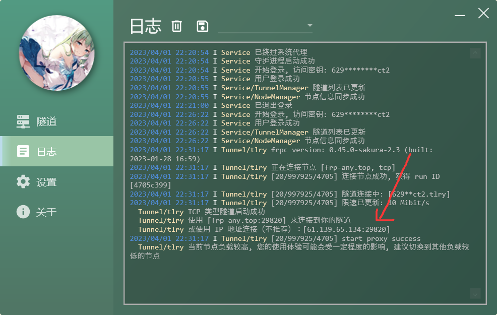Click the IP address 61.139.65.134:29820 in log
497x315 pixels.
pyautogui.click(x=346, y=229)
